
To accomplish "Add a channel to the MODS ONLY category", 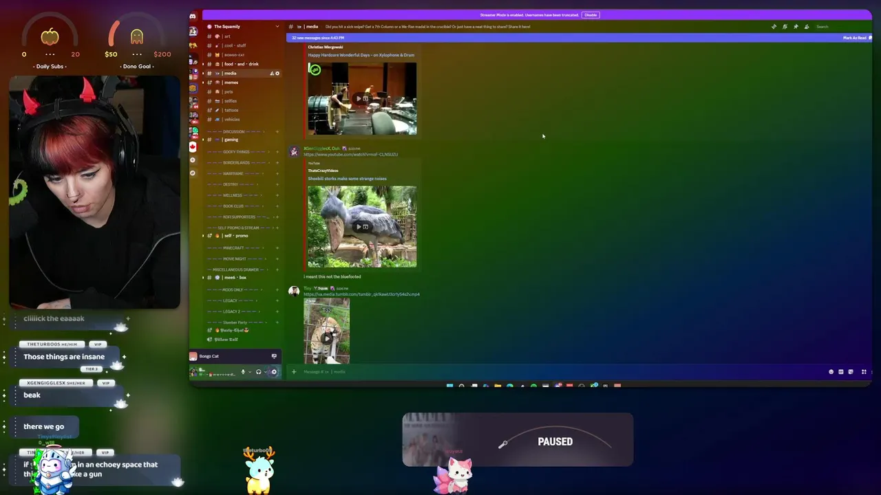I will pos(277,290).
